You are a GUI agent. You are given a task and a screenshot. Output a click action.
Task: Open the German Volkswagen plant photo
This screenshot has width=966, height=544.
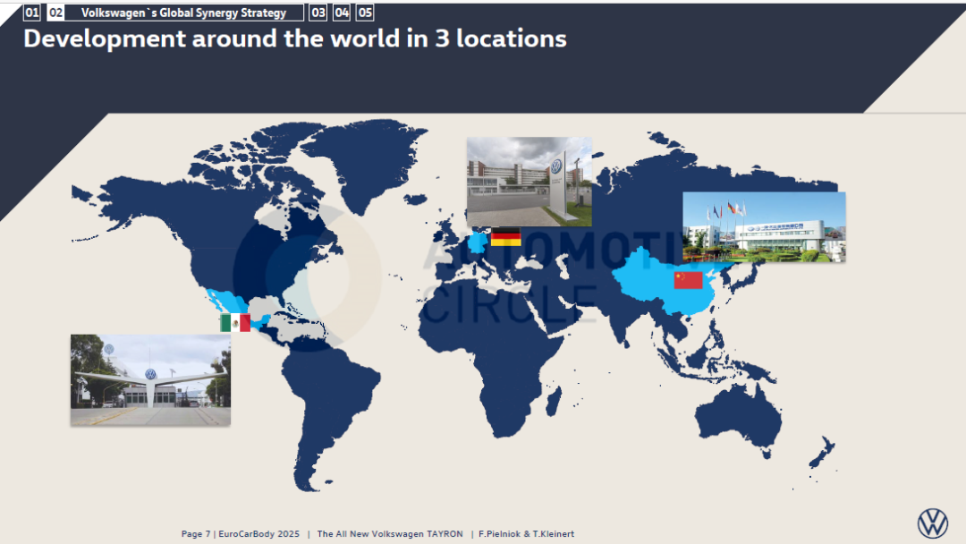coord(529,181)
